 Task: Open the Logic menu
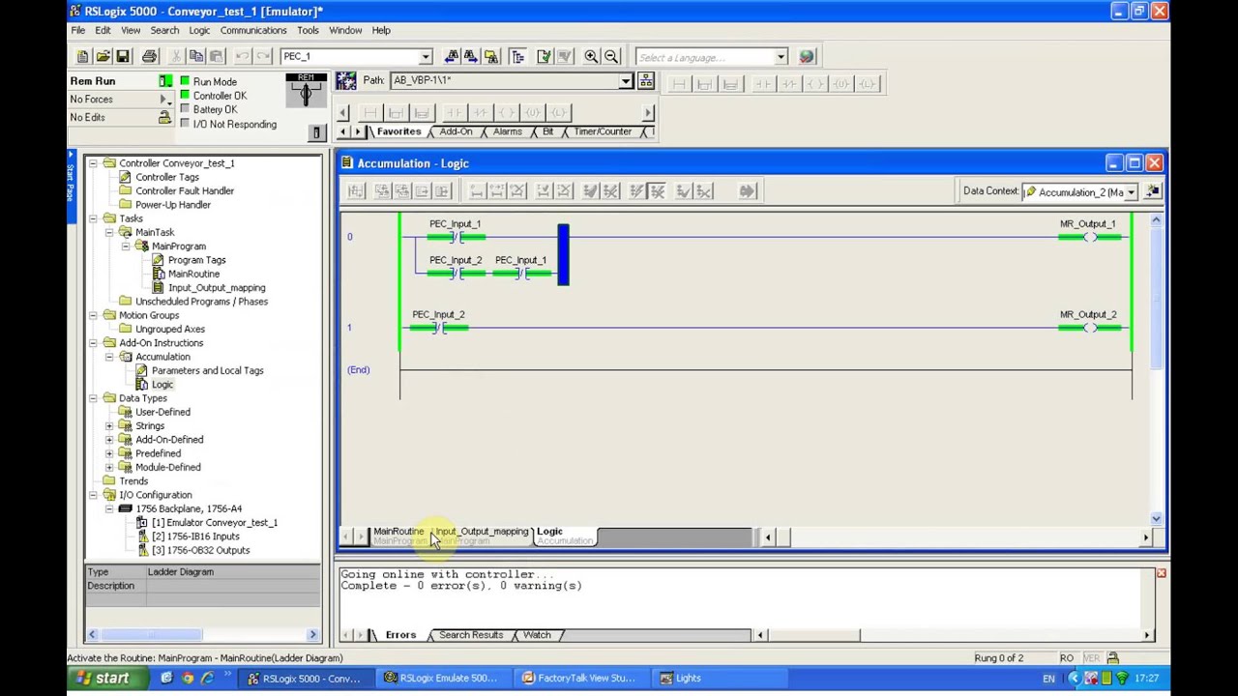pyautogui.click(x=199, y=30)
